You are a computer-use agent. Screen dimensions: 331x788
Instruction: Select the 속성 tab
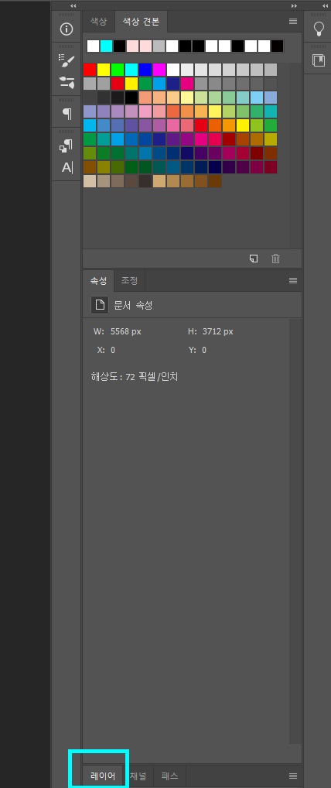98,280
